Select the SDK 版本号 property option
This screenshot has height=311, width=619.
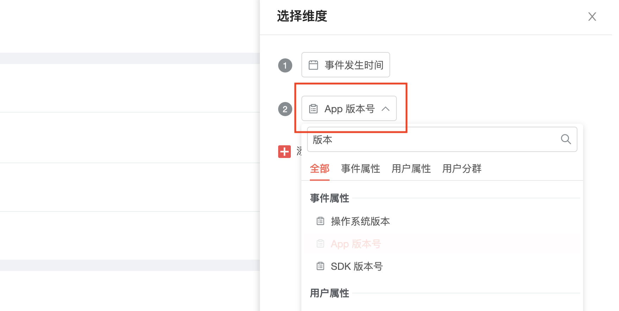pos(442,266)
